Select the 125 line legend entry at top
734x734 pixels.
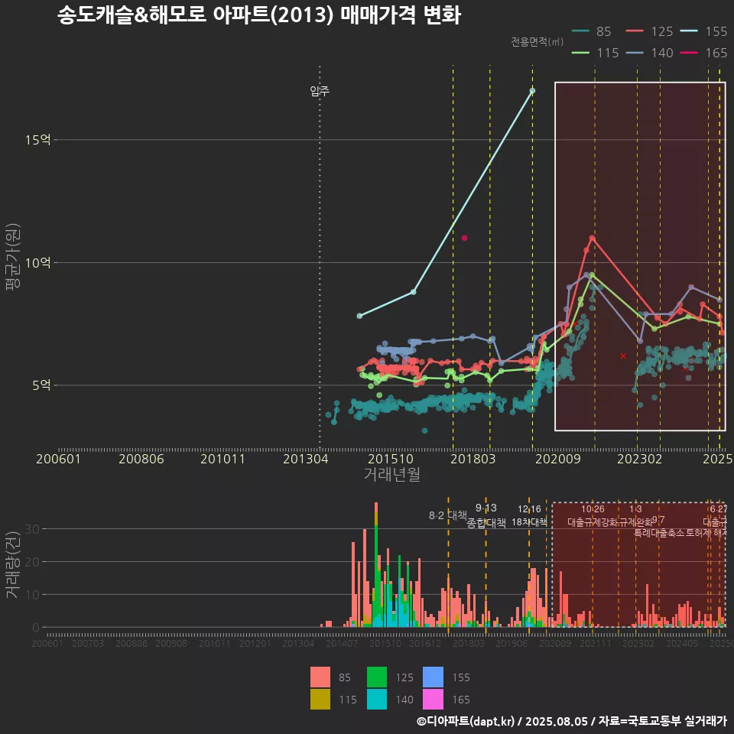[x=649, y=31]
